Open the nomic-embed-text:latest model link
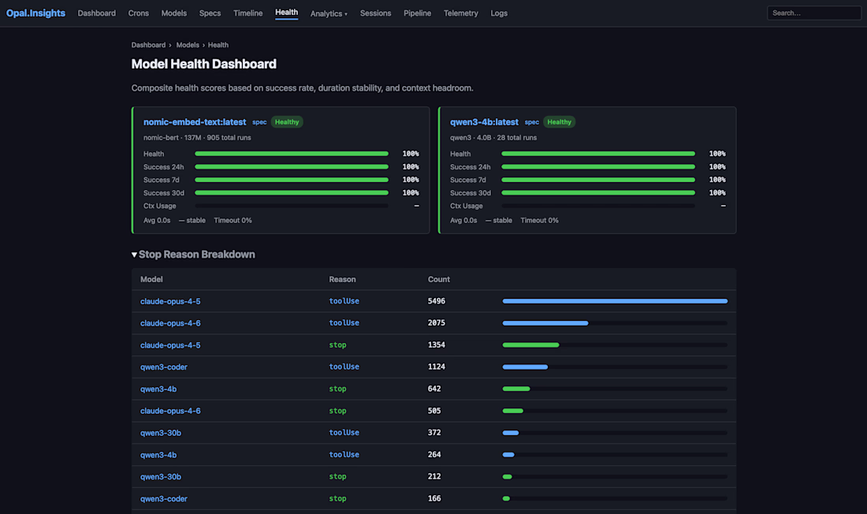This screenshot has width=867, height=514. pyautogui.click(x=195, y=122)
